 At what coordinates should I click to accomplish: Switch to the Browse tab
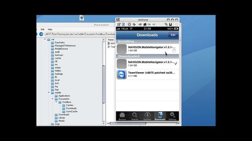[122, 116]
